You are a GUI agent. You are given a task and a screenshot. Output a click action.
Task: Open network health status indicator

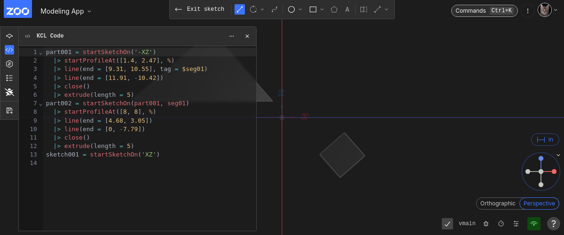click(533, 224)
